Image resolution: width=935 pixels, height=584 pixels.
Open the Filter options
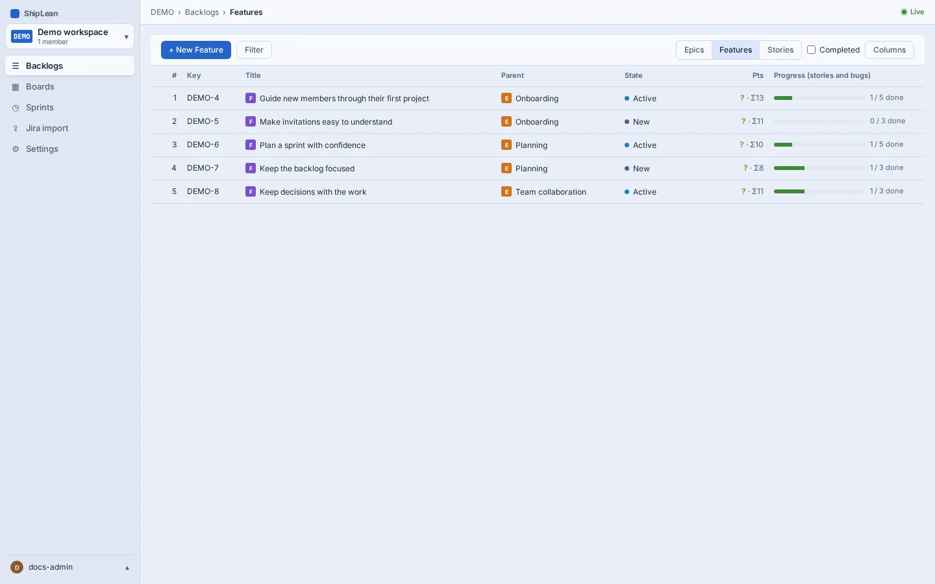(x=254, y=50)
